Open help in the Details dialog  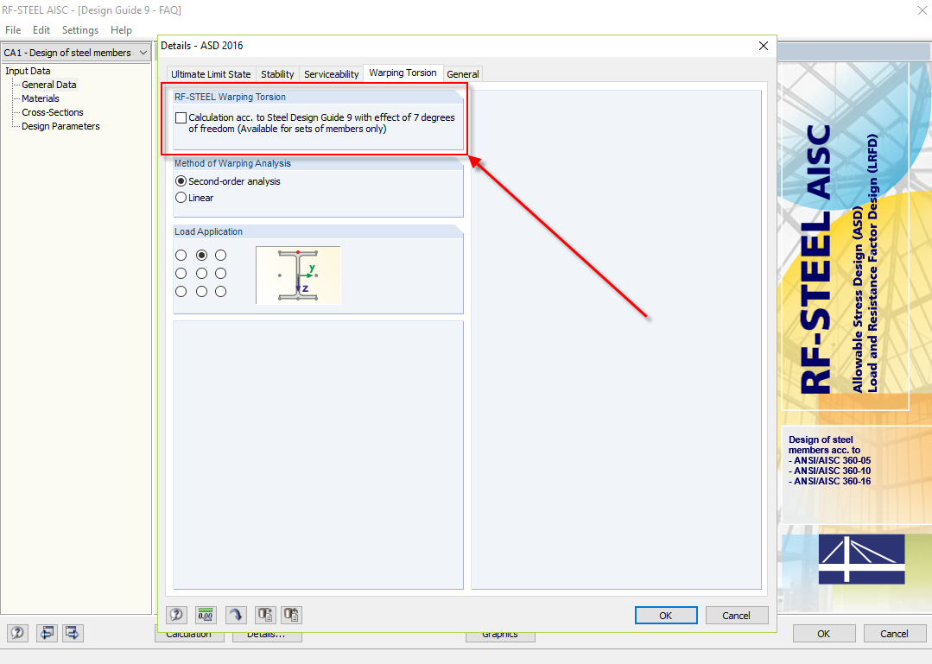pos(176,615)
